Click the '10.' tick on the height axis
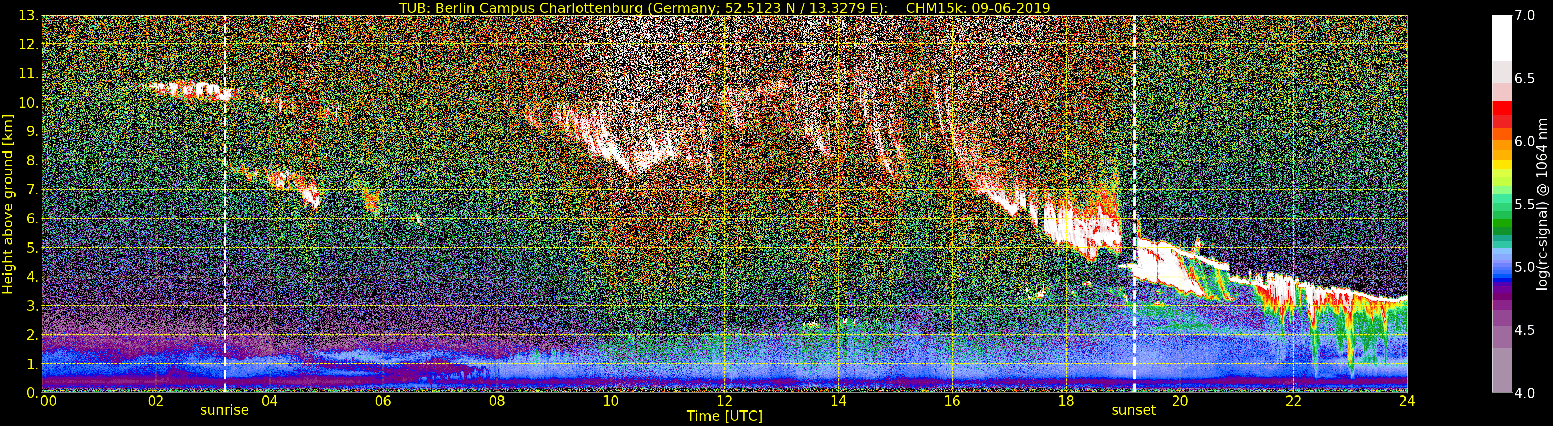 pyautogui.click(x=28, y=102)
